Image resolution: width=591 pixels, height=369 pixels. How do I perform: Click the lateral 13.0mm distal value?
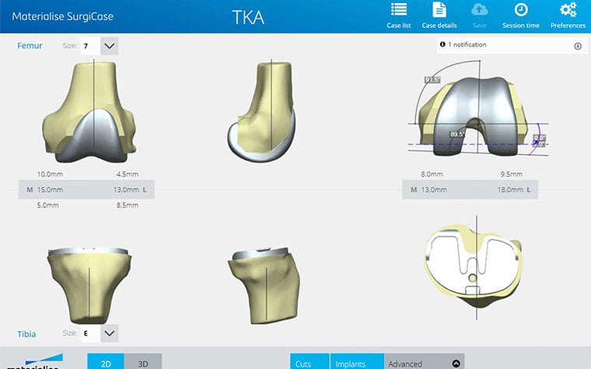point(126,190)
